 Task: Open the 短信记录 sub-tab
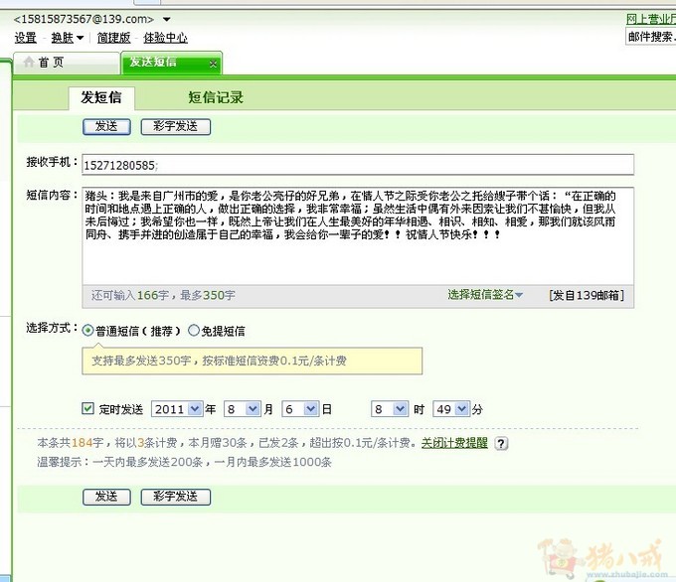click(x=216, y=97)
